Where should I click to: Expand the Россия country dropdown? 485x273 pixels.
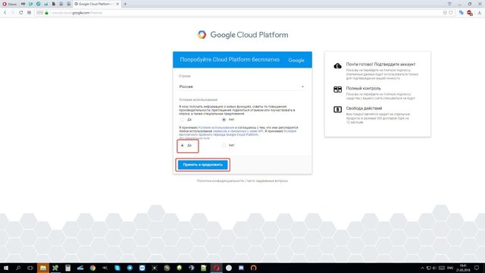pos(242,86)
